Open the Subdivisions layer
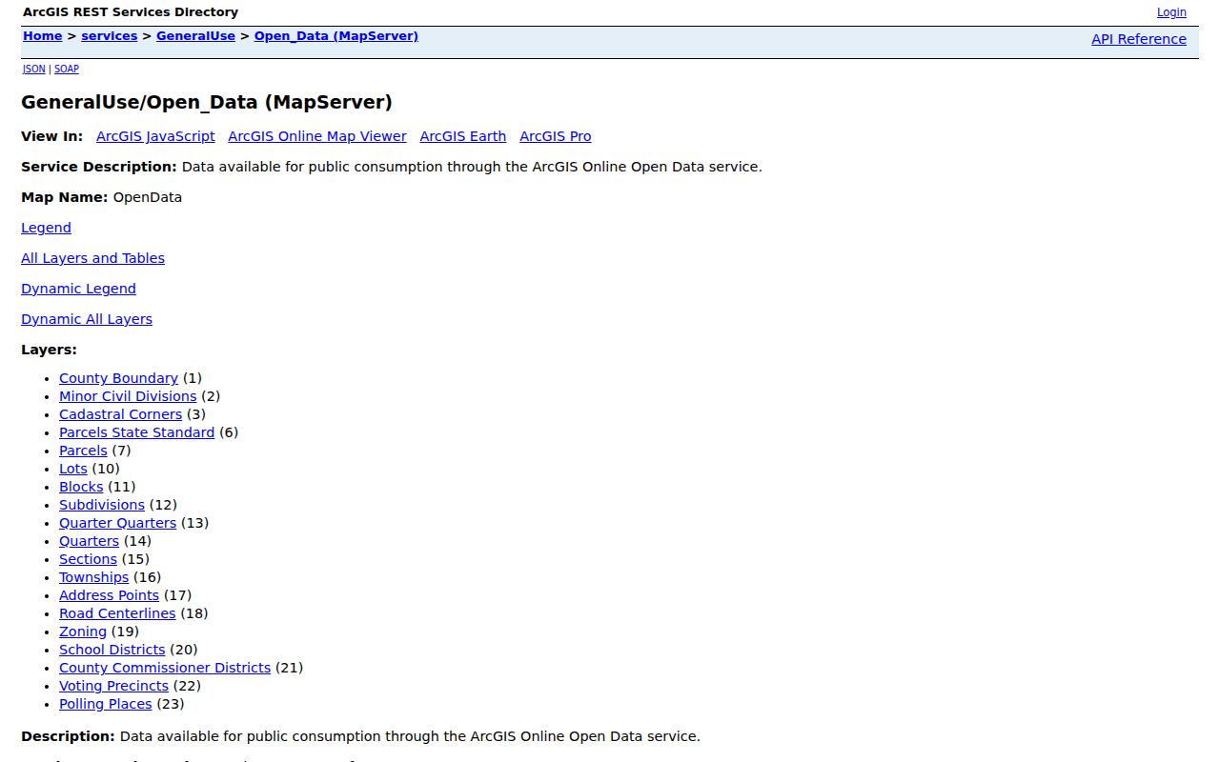The width and height of the screenshot is (1220, 762). pyautogui.click(x=102, y=505)
